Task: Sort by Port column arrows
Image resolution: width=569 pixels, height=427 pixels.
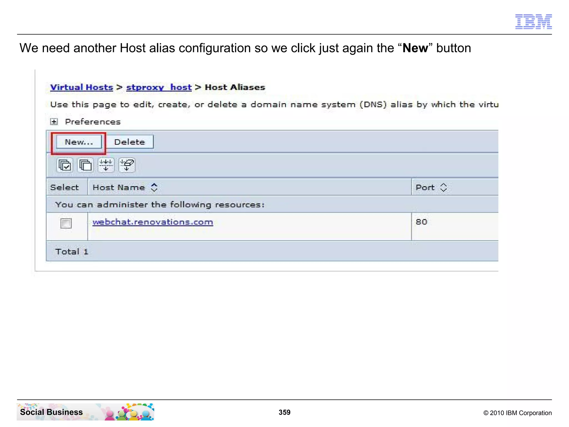Action: (443, 187)
